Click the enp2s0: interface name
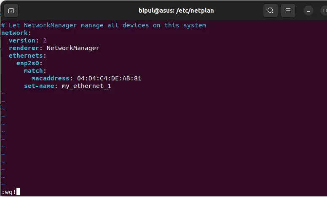 29,63
